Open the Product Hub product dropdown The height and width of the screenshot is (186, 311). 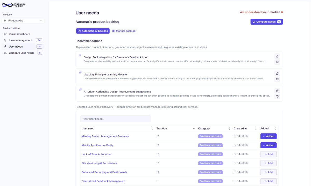point(23,21)
